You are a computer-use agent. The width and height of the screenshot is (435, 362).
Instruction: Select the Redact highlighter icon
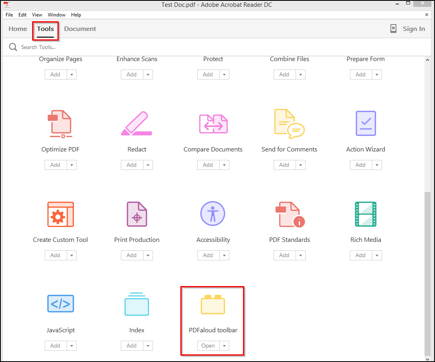coord(137,123)
